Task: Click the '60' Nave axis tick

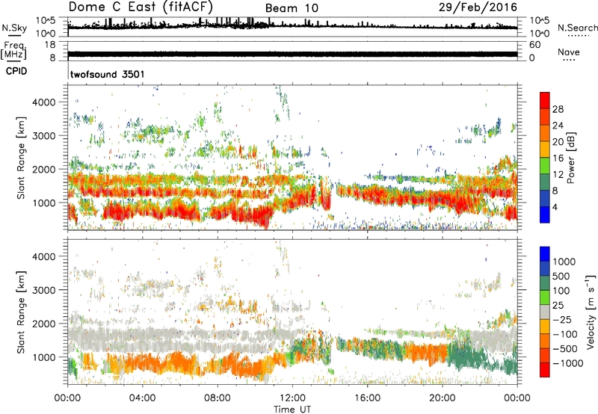Action: (x=534, y=45)
